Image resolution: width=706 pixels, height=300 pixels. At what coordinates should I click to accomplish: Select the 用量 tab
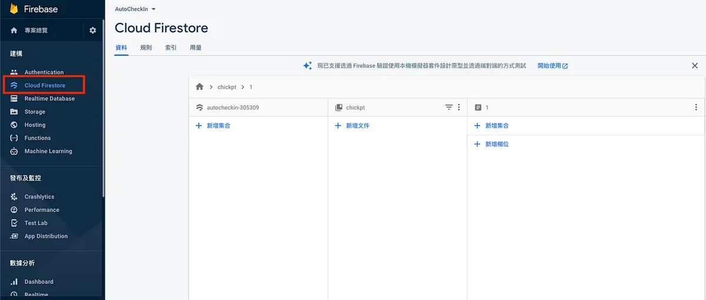click(195, 48)
